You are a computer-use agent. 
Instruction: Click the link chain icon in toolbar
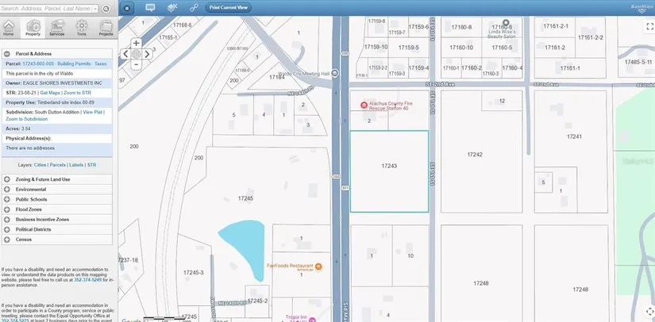(x=193, y=7)
